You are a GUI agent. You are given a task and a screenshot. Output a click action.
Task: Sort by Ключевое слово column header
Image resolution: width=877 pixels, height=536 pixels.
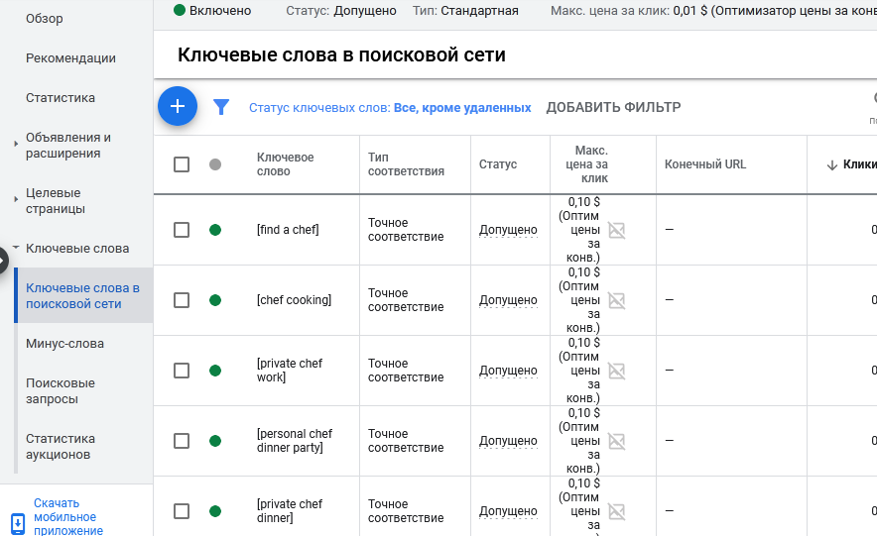click(x=286, y=164)
